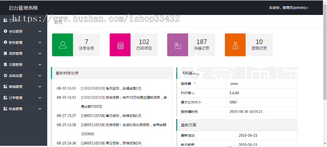Viewport: 327px width, 147px height.
Task: Click the 已投项目 label
Action: (144, 48)
